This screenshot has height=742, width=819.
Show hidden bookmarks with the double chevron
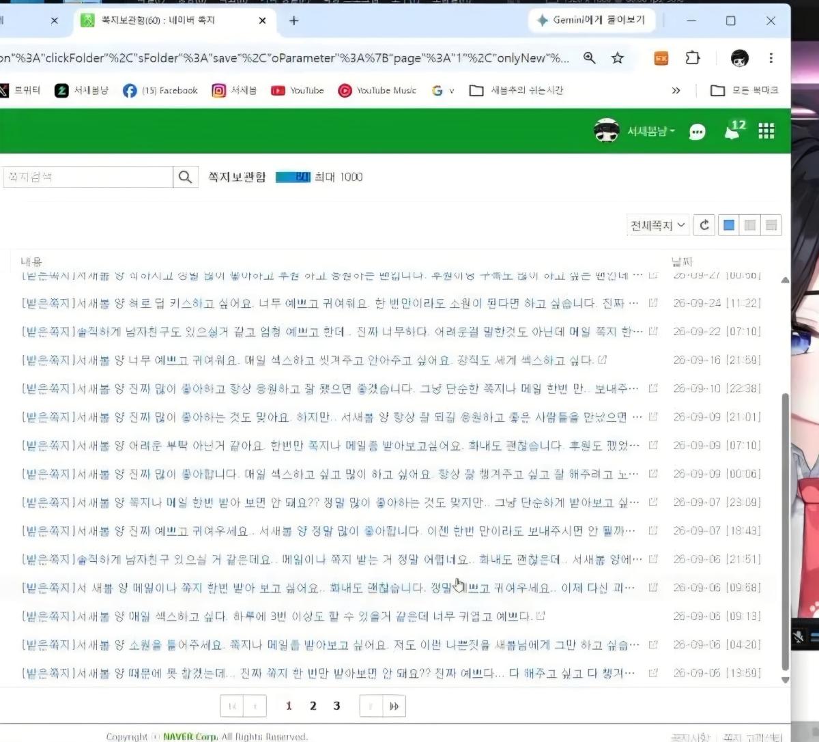point(676,90)
